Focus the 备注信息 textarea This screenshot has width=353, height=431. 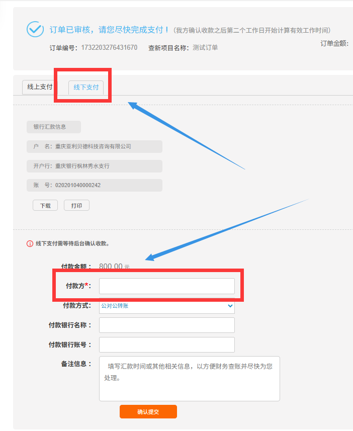click(x=189, y=379)
